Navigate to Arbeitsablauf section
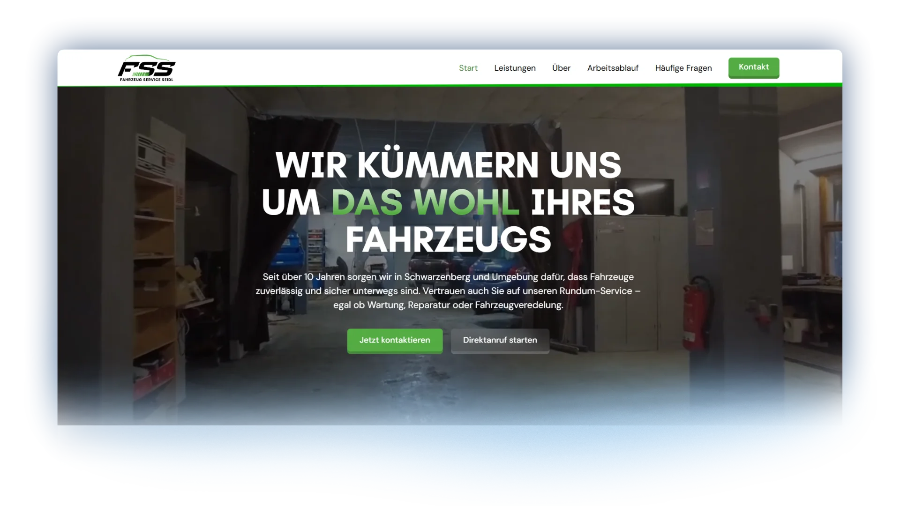 pos(613,68)
